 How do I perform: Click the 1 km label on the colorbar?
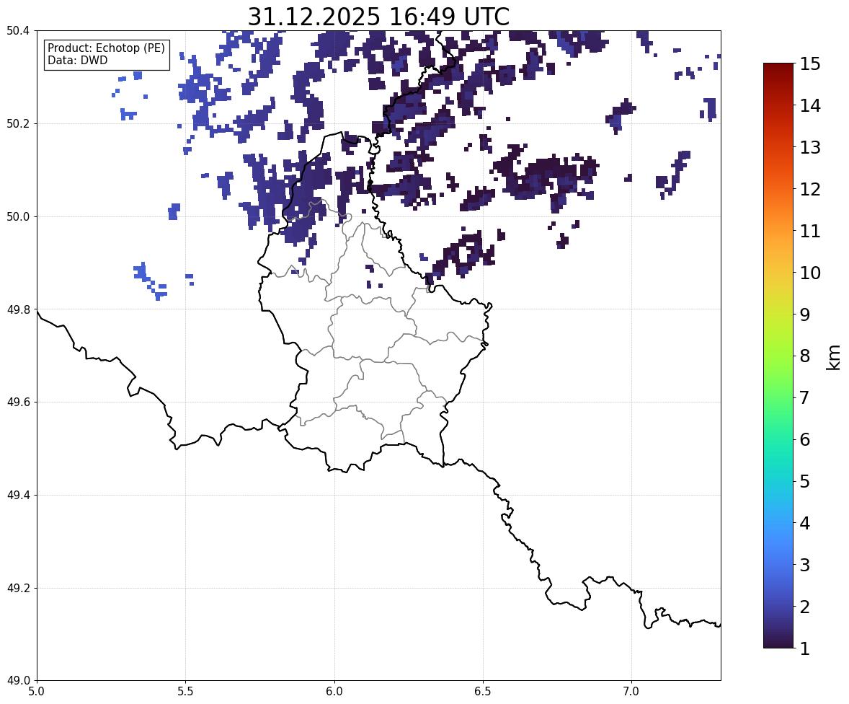pos(804,648)
